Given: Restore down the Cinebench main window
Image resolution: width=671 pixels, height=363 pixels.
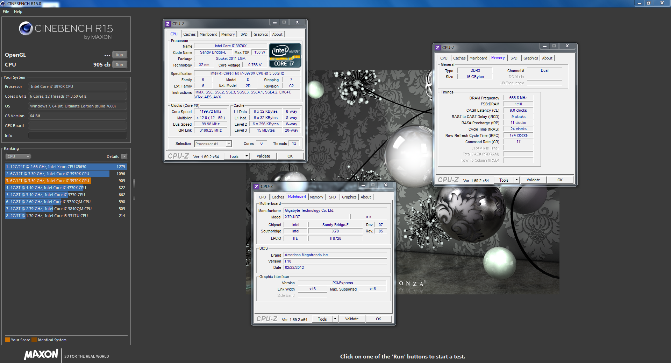Looking at the screenshot, I should 648,3.
